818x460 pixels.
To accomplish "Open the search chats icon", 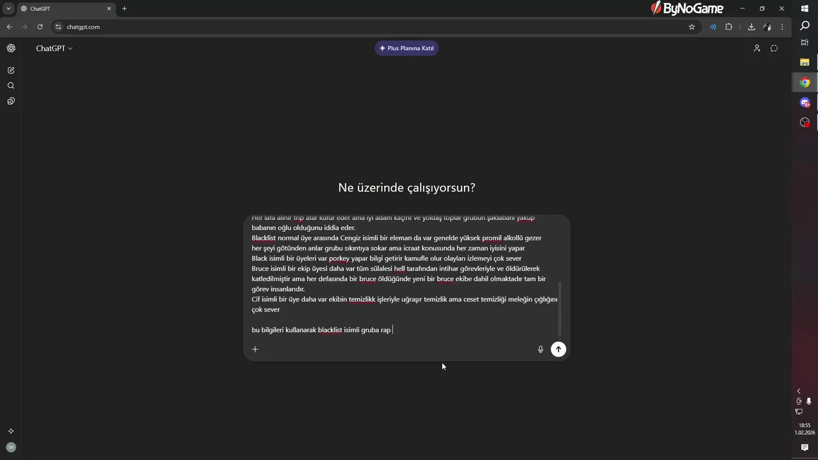I will point(11,86).
